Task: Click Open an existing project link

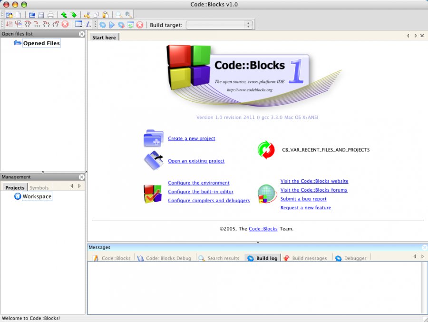Action: point(196,161)
